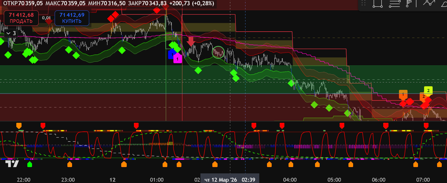Click the large red down-arrow signal marker
The height and width of the screenshot is (183, 447).
point(191,41)
